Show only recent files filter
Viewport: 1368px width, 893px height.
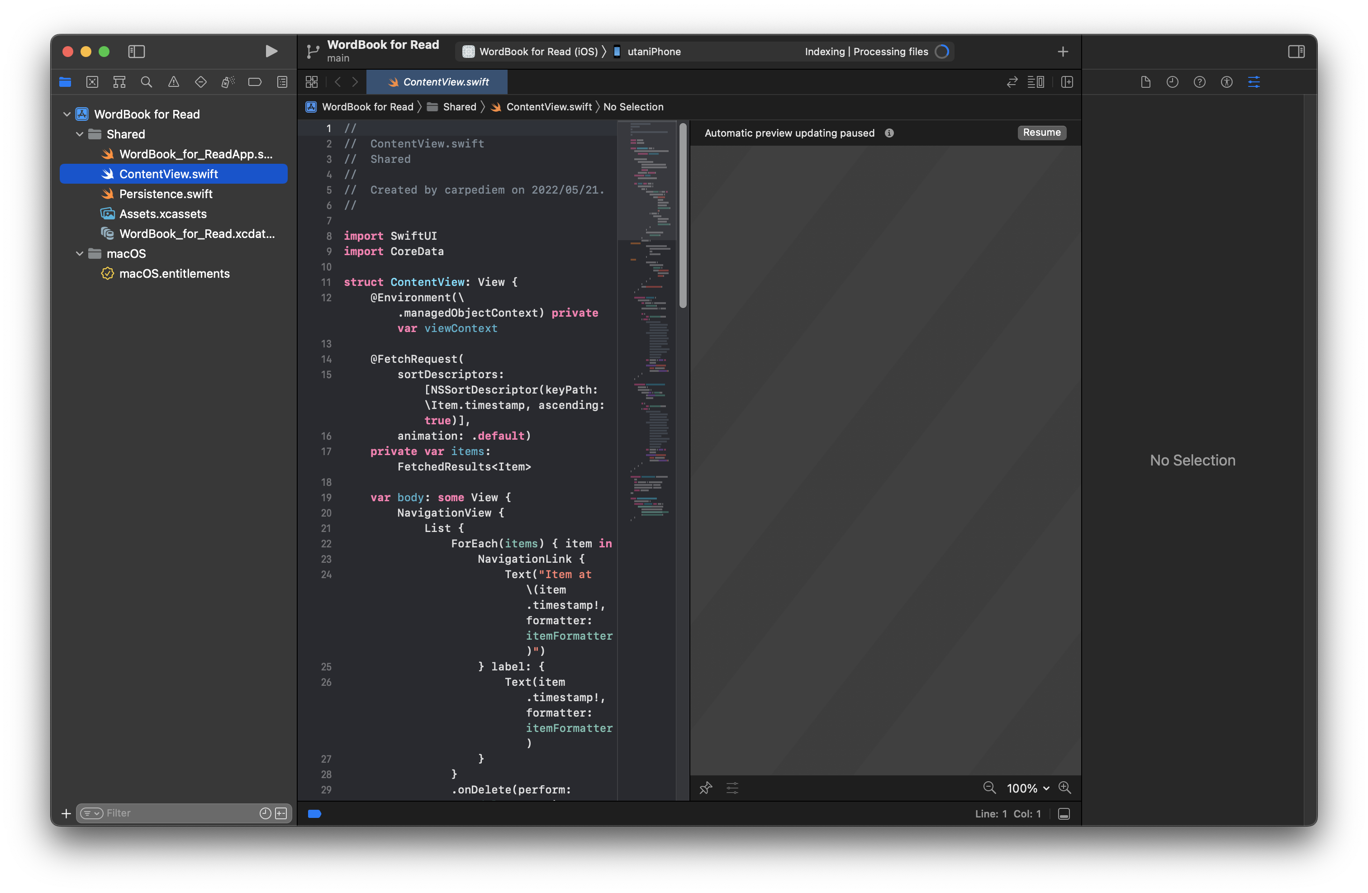click(x=265, y=813)
